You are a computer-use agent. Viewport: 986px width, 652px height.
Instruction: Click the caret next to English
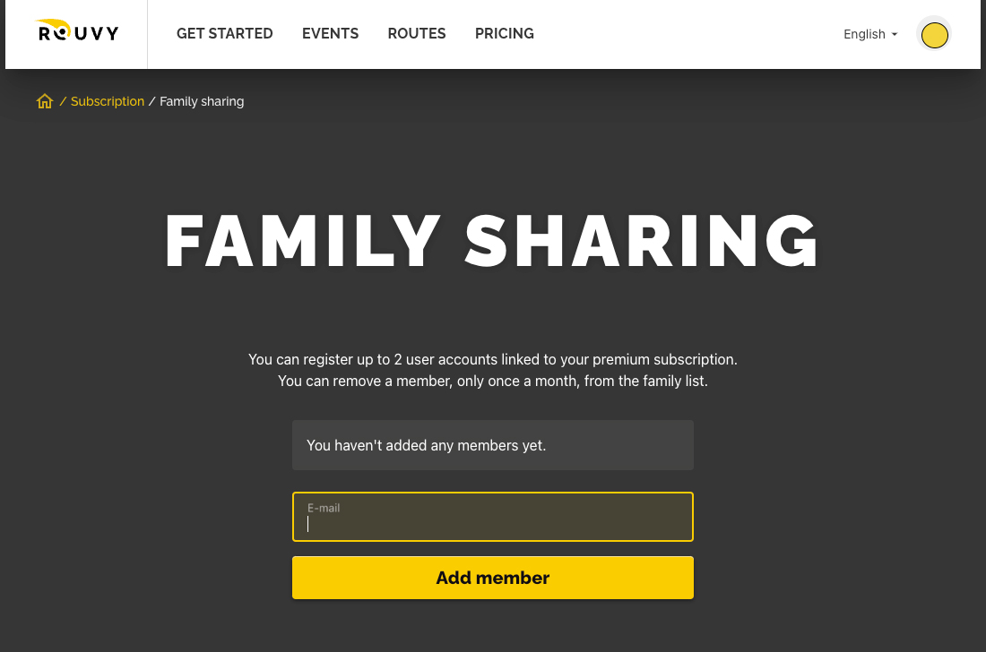895,35
